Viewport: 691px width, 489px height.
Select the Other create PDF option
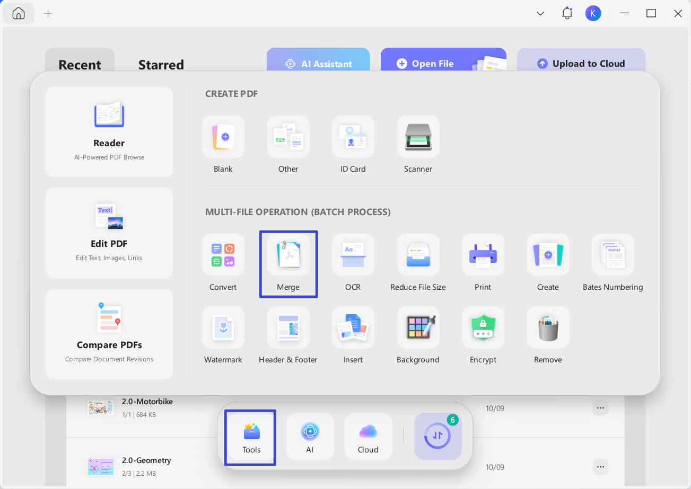[x=288, y=137]
